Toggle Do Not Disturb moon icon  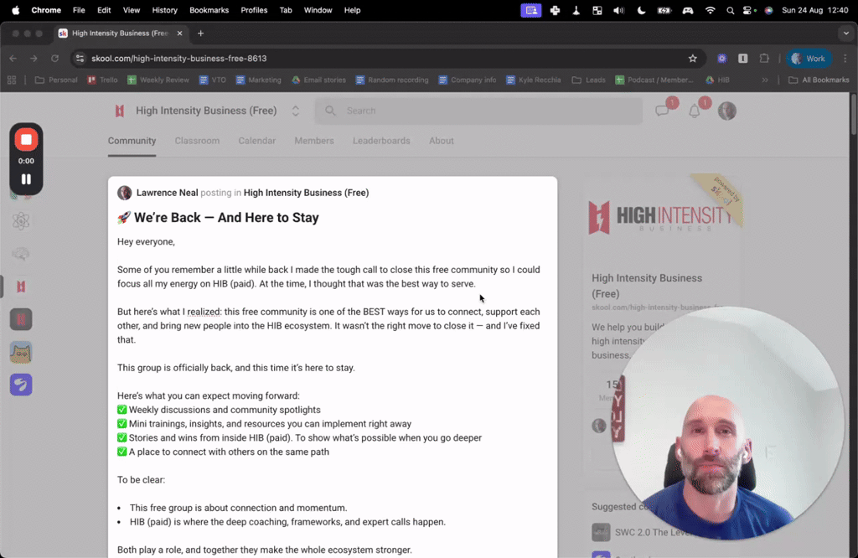[x=641, y=10]
